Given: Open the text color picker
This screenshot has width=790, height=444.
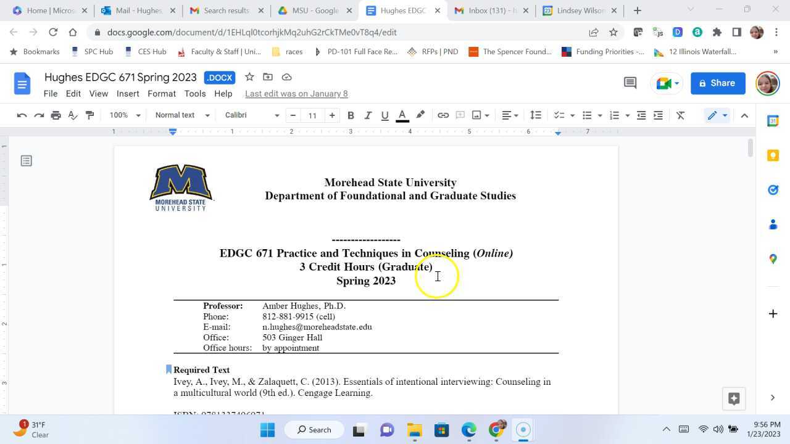Looking at the screenshot, I should click(x=402, y=115).
